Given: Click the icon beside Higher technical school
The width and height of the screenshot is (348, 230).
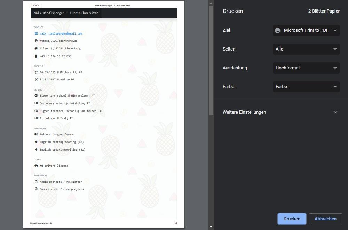Looking at the screenshot, I should (x=36, y=111).
